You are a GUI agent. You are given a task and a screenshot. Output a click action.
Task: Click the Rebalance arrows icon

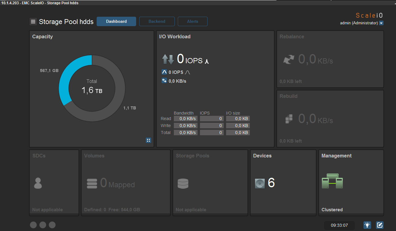pos(289,59)
